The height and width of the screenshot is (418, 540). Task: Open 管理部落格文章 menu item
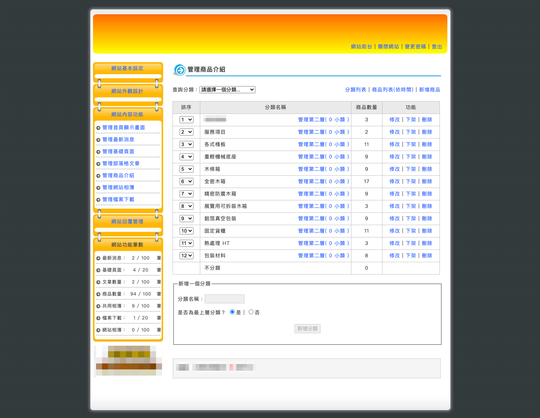pyautogui.click(x=121, y=163)
